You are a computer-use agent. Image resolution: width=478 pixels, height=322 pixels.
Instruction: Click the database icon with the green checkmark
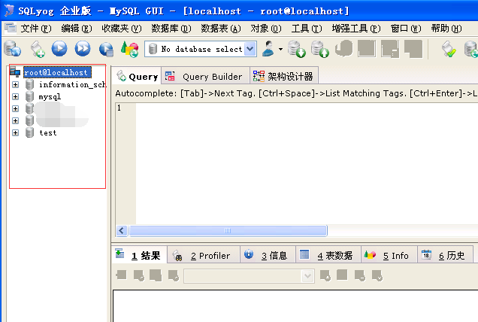pyautogui.click(x=449, y=49)
